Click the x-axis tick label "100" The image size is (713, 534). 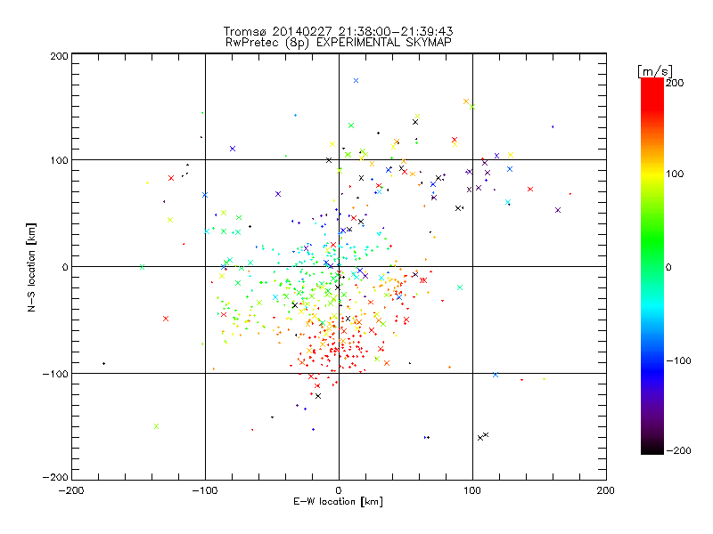tap(472, 490)
